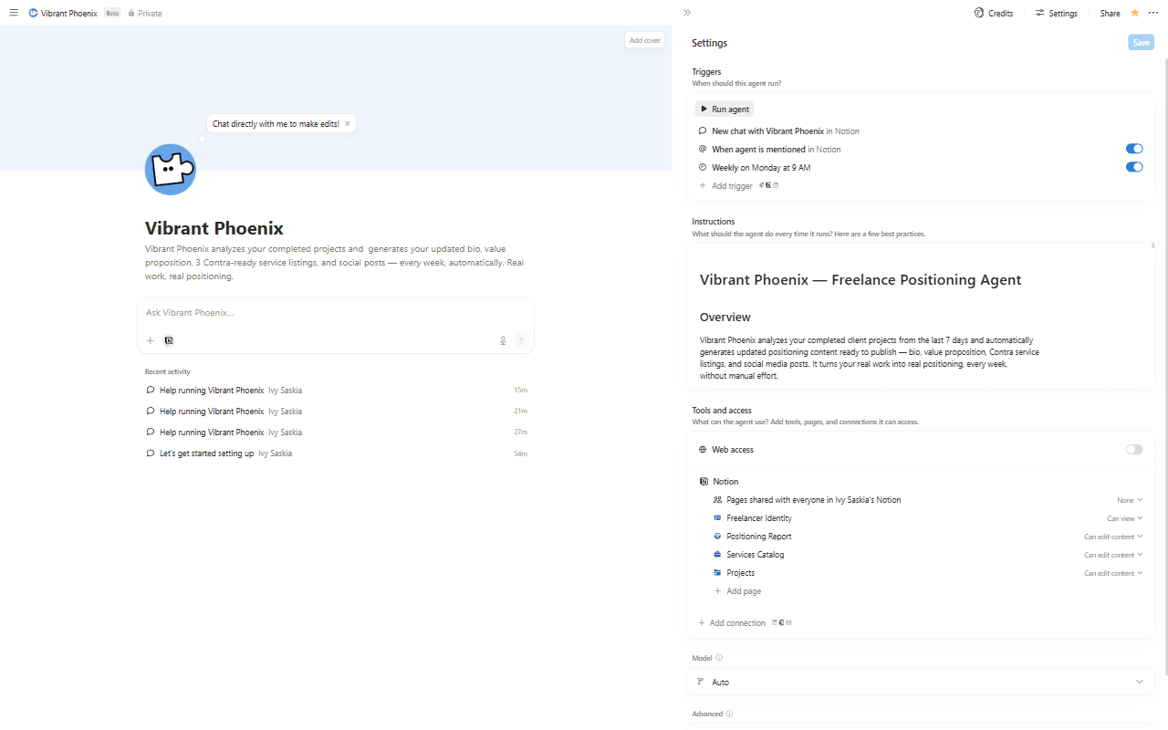Viewport: 1168px width, 730px height.
Task: Open the hamburger sidebar menu
Action: [x=14, y=13]
